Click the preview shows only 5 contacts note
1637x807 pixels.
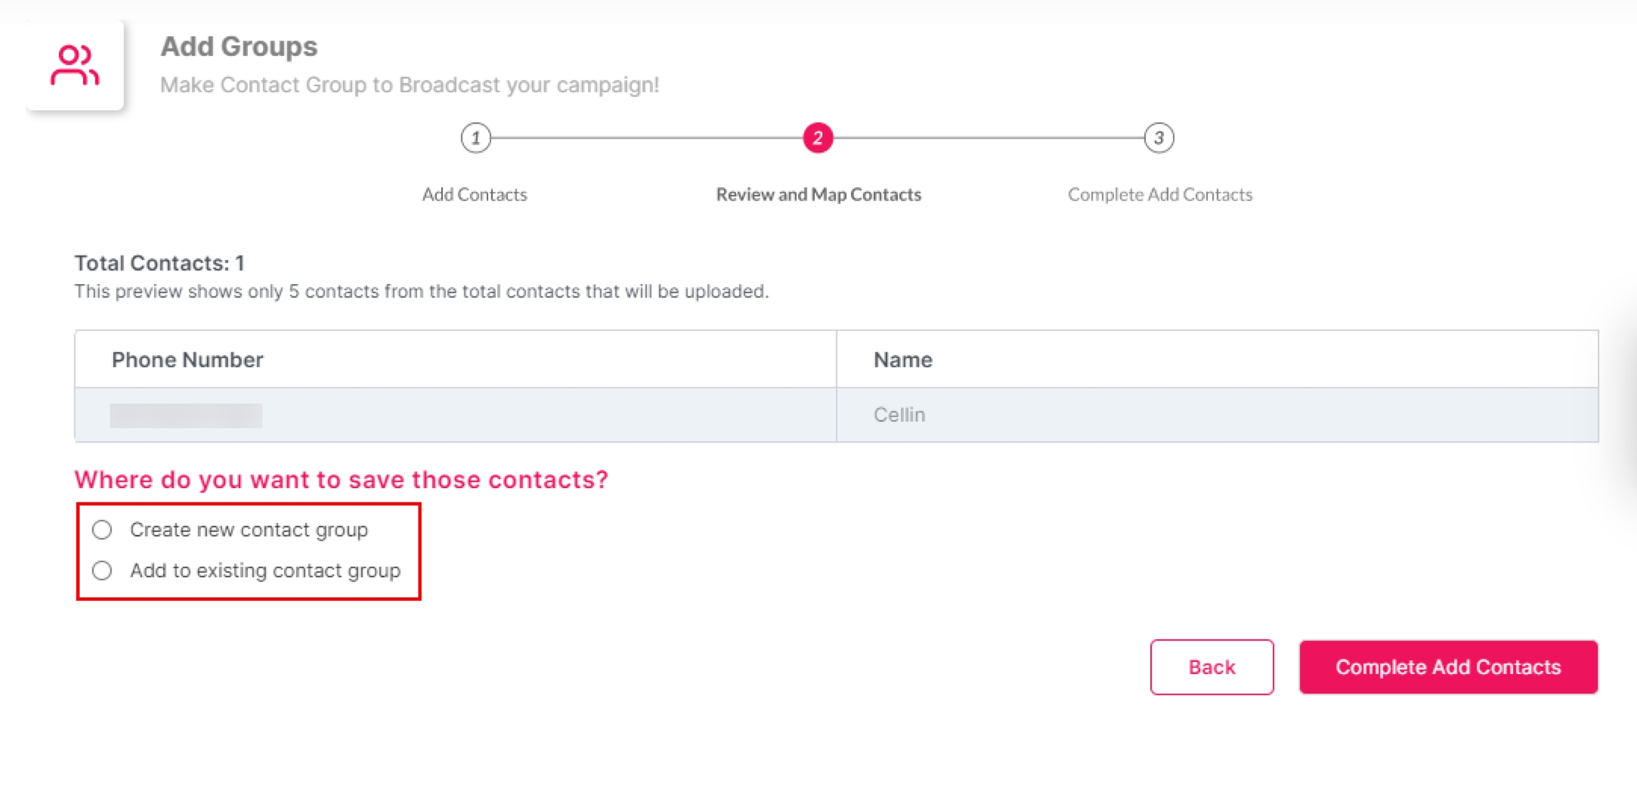(x=421, y=292)
